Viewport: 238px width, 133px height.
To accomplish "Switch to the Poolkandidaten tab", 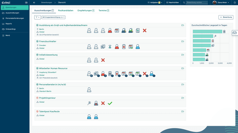I will (x=65, y=11).
